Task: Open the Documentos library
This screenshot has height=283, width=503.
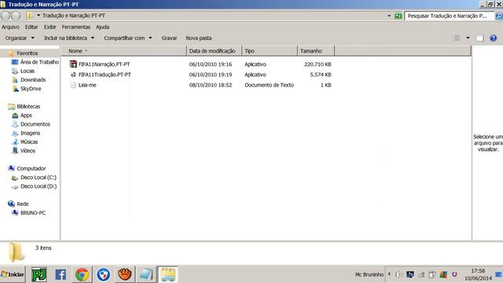Action: (x=35, y=124)
